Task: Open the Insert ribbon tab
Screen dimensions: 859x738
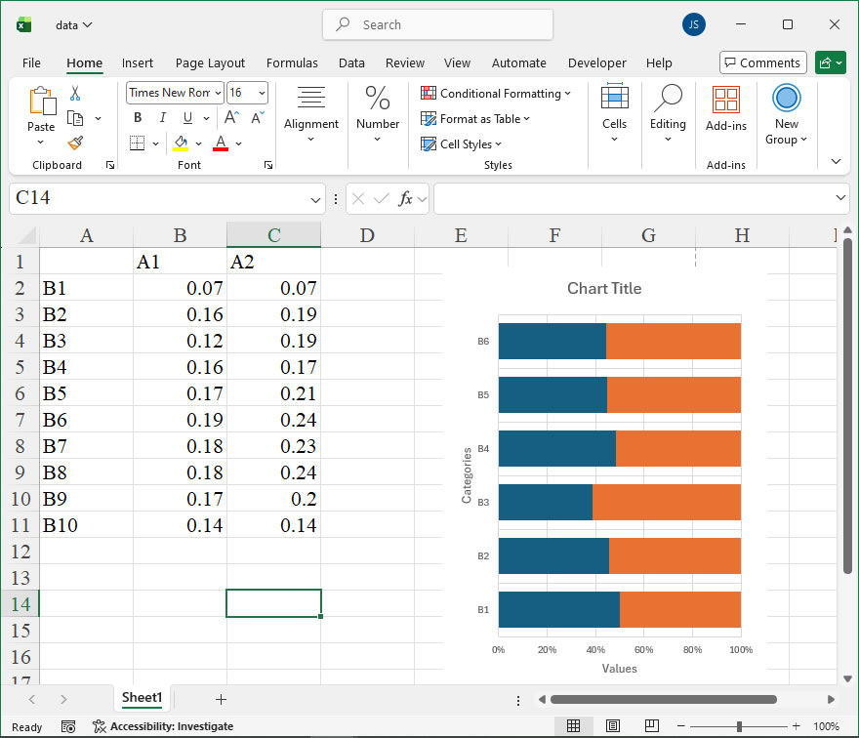Action: click(138, 62)
